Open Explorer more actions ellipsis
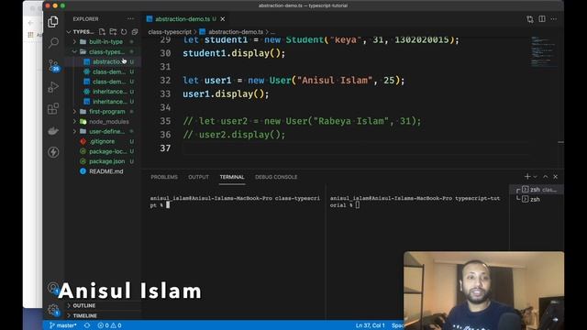Image resolution: width=587 pixels, height=330 pixels. [x=130, y=18]
